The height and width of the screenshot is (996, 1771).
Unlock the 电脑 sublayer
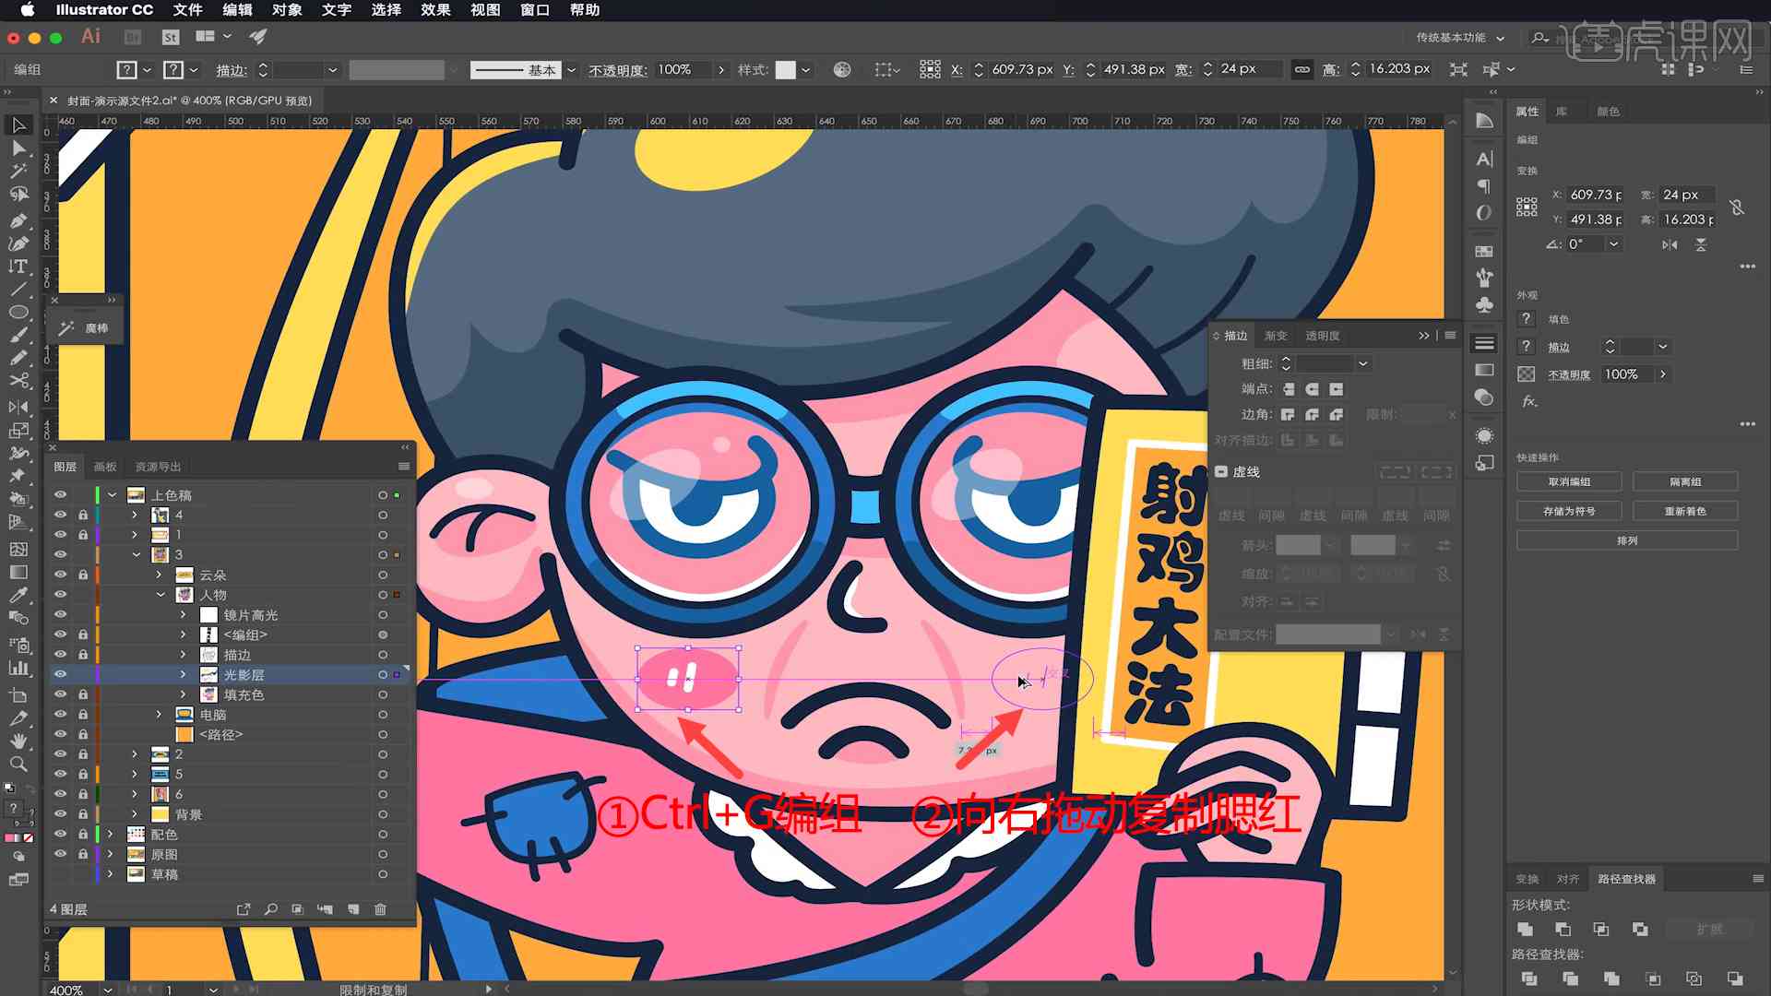(83, 715)
